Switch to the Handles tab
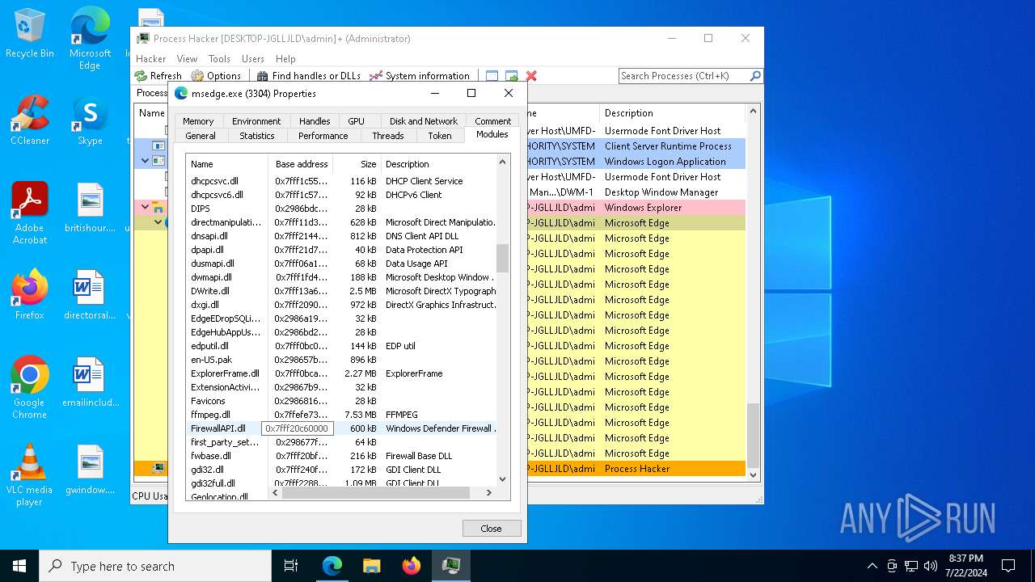The height and width of the screenshot is (582, 1035). click(315, 121)
